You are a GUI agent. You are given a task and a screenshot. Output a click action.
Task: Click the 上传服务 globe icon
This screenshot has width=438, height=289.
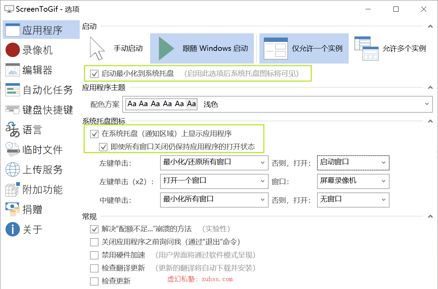coord(13,169)
